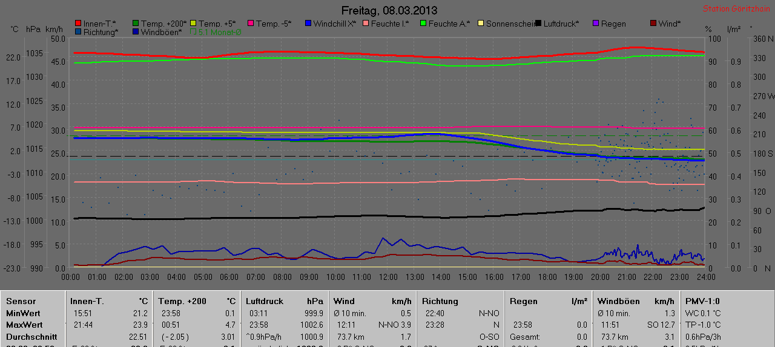This screenshot has height=347, width=775.
Task: Click the 'MinWert' row label
Action: pyautogui.click(x=24, y=313)
